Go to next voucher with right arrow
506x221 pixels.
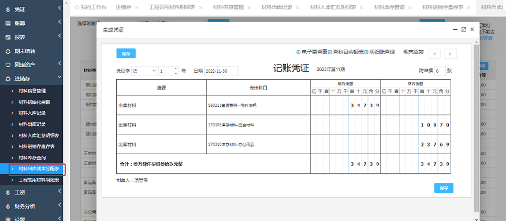[x=450, y=54]
